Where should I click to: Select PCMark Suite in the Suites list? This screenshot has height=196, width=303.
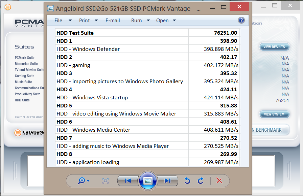tap(25, 58)
